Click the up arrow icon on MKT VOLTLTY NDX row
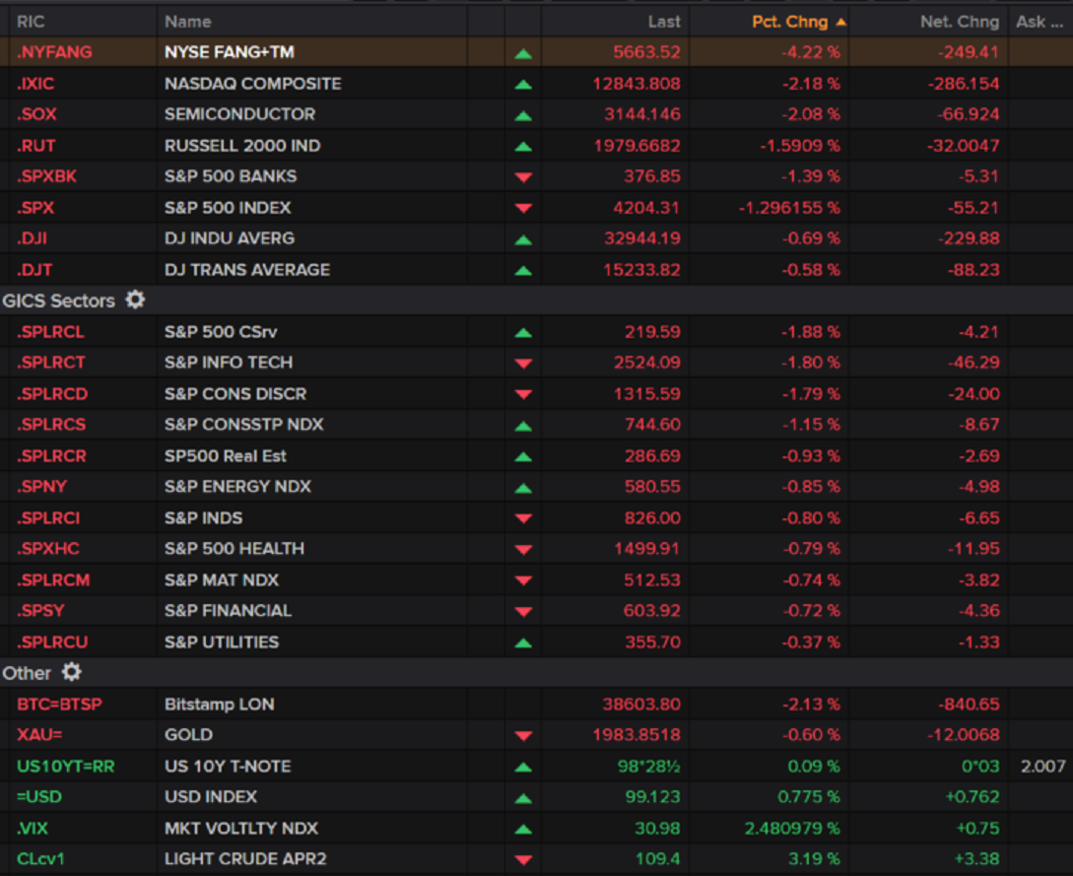This screenshot has width=1073, height=876. click(x=523, y=828)
